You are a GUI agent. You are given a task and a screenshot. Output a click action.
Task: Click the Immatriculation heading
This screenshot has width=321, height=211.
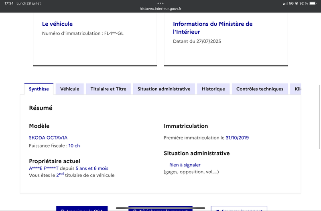click(186, 126)
